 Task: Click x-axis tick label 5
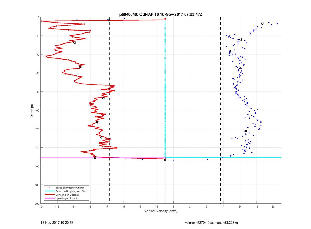point(207,207)
